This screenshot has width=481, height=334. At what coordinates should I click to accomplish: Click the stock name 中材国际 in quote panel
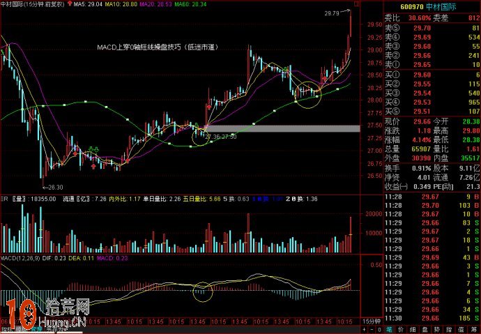point(441,7)
